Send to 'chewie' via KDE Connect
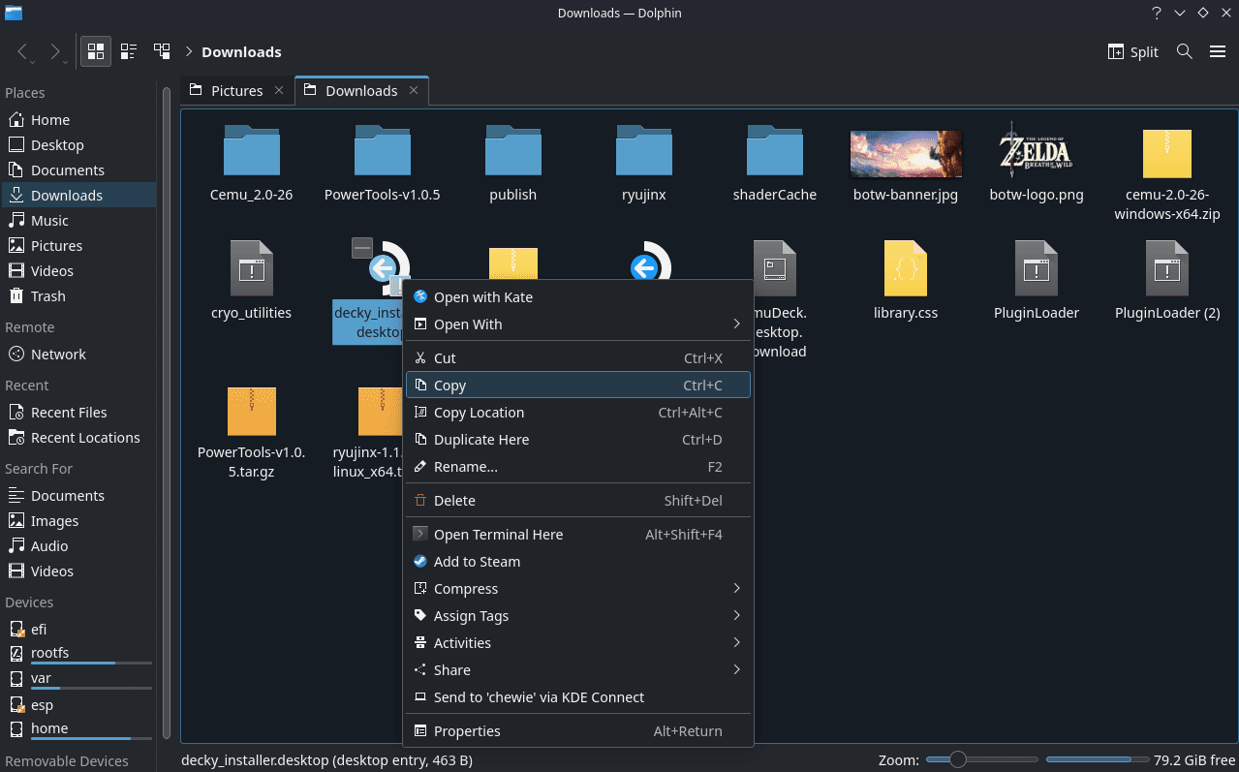Image resolution: width=1239 pixels, height=772 pixels. pos(578,697)
